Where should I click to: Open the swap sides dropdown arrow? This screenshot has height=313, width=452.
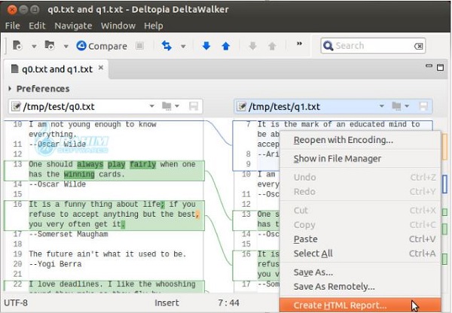183,46
